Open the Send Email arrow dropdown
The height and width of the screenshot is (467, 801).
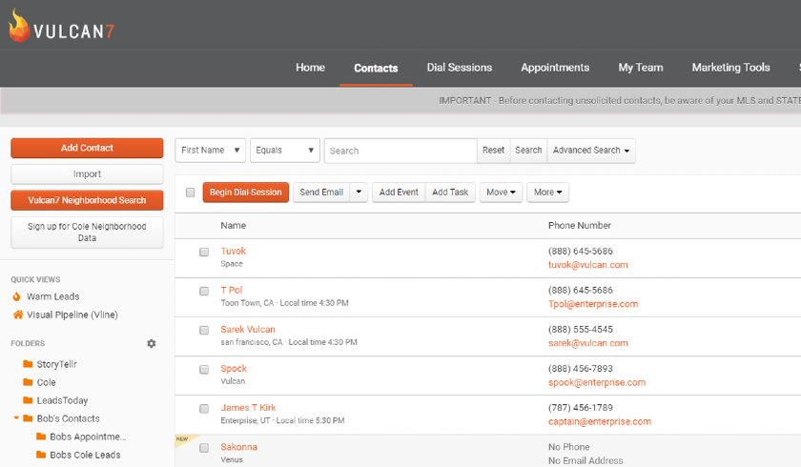point(359,192)
